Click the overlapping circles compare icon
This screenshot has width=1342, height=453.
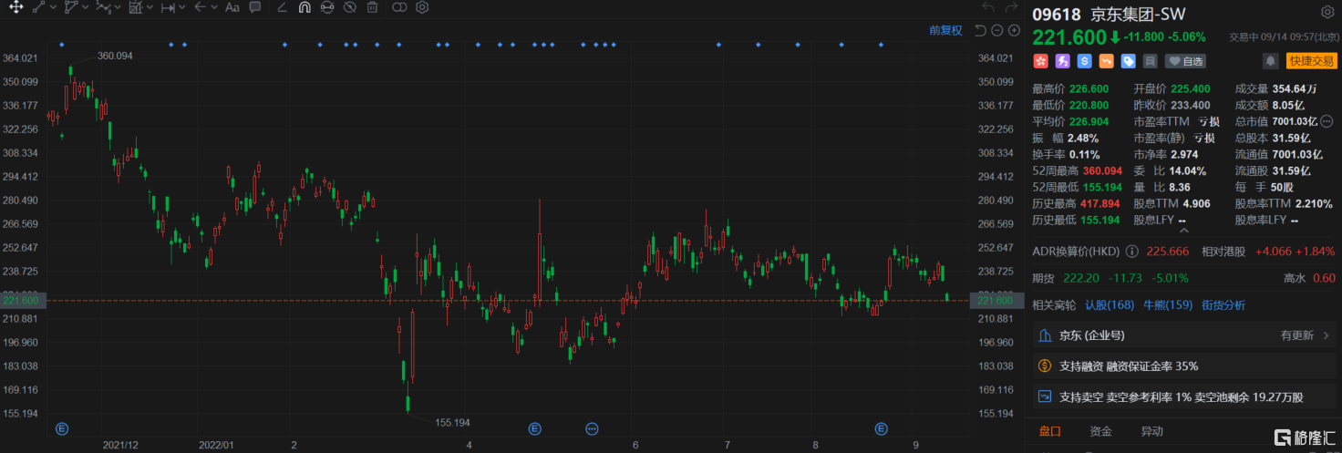pos(398,7)
